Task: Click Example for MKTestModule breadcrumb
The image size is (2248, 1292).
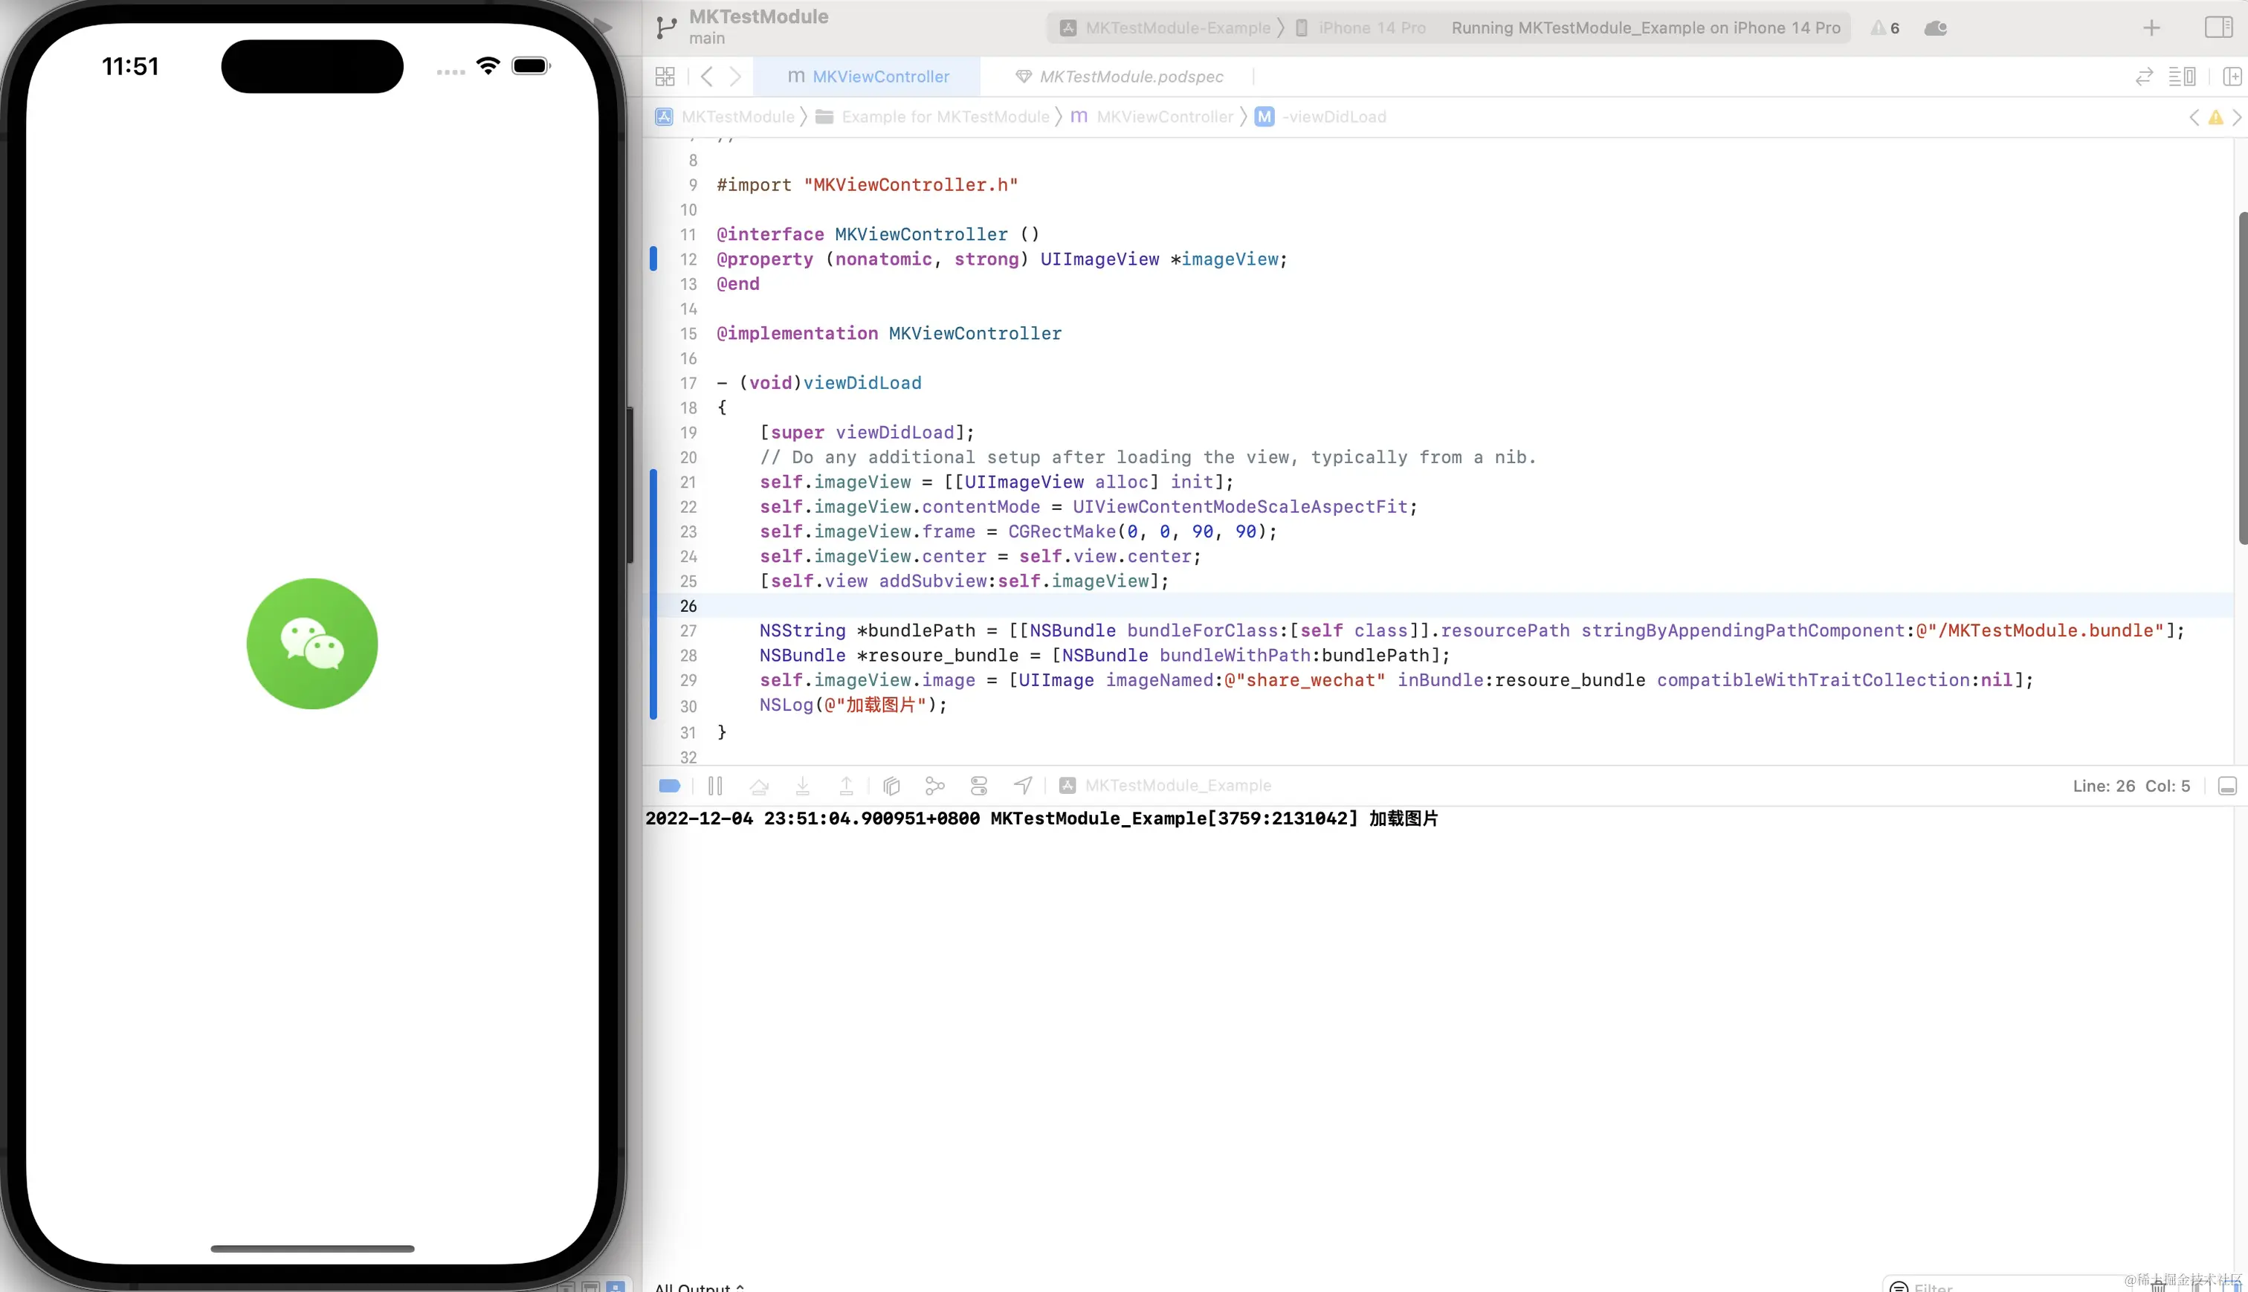Action: pyautogui.click(x=932, y=117)
